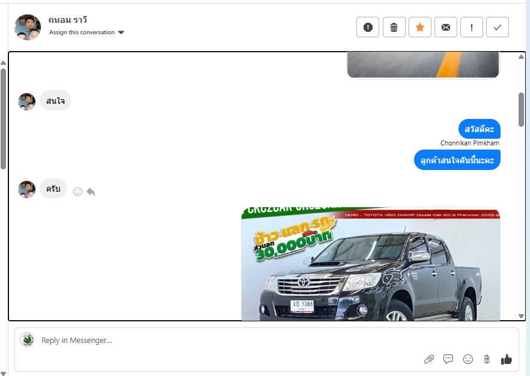Reply to the ครับ message
This screenshot has width=530, height=376.
coord(91,192)
